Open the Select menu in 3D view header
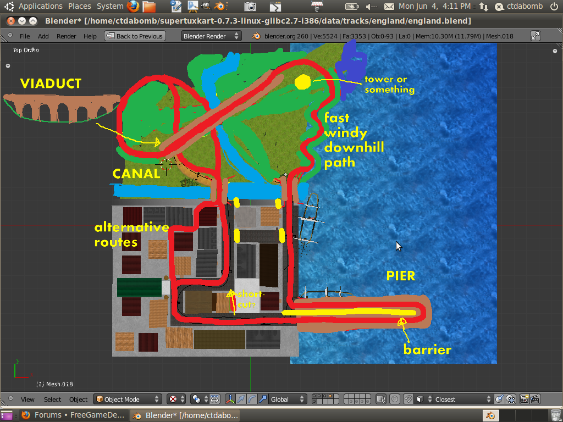 [x=52, y=399]
